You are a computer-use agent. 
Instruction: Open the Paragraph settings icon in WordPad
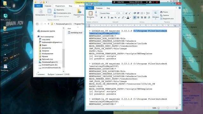(149, 17)
